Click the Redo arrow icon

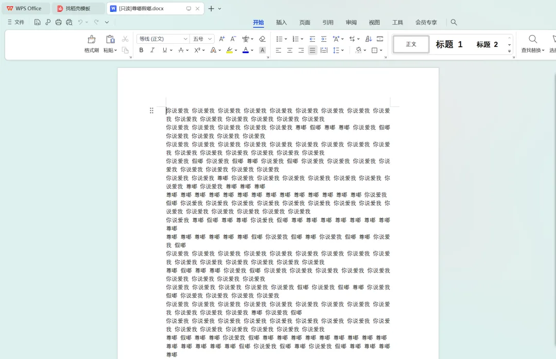click(96, 22)
